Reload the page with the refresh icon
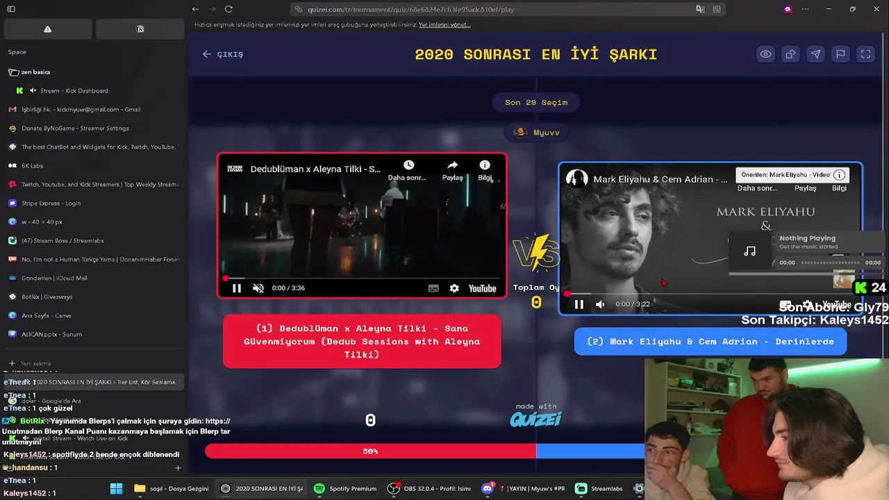 [229, 9]
